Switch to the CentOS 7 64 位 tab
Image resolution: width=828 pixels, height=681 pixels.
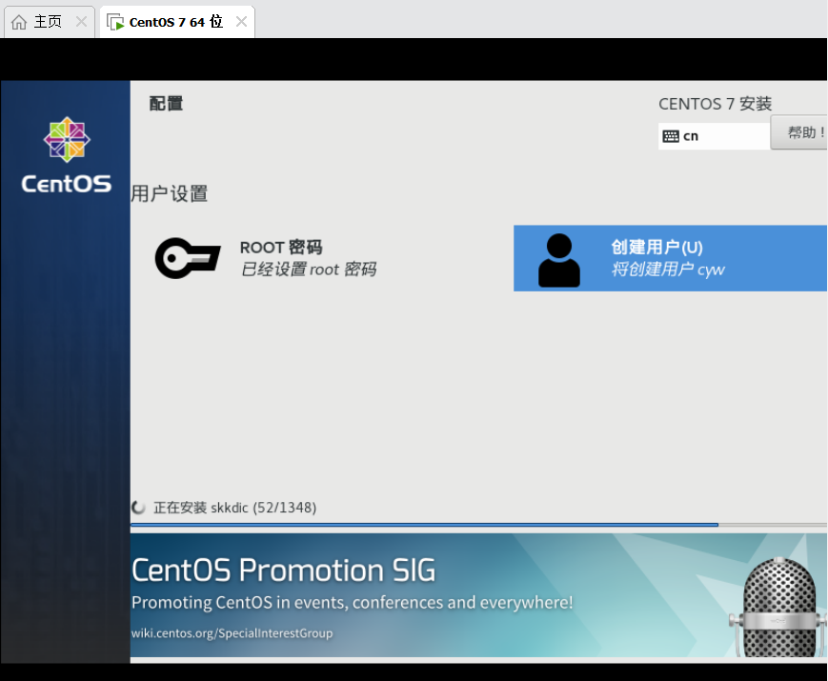pyautogui.click(x=177, y=22)
